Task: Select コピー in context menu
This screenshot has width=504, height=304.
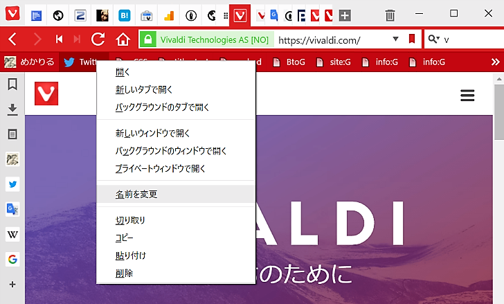Action: tap(176, 238)
